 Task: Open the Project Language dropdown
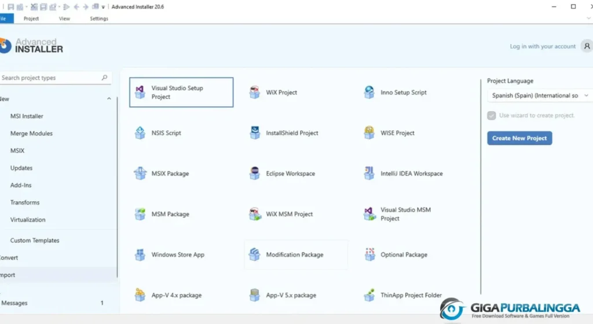point(539,96)
